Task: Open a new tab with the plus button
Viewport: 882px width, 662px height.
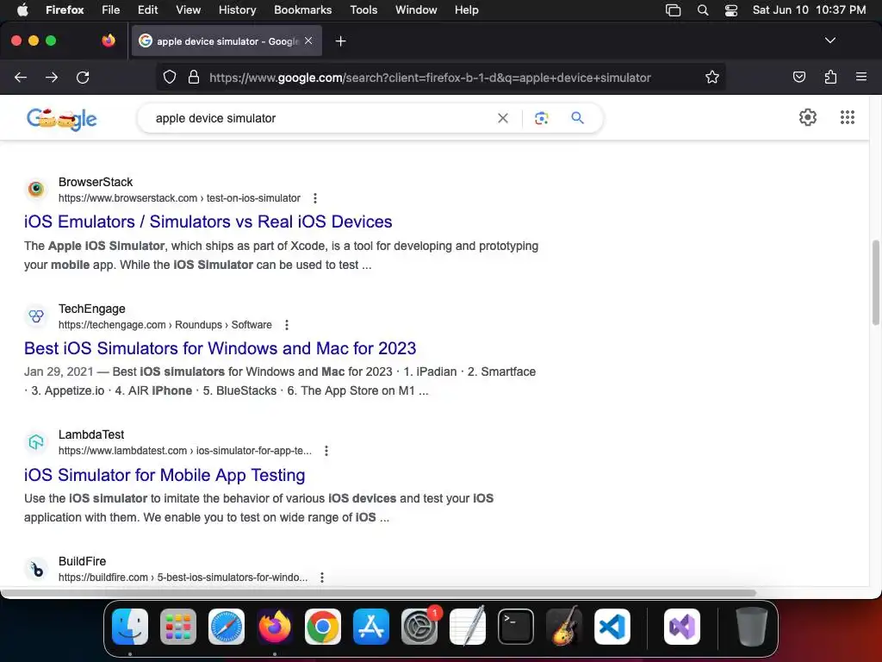Action: pos(340,41)
